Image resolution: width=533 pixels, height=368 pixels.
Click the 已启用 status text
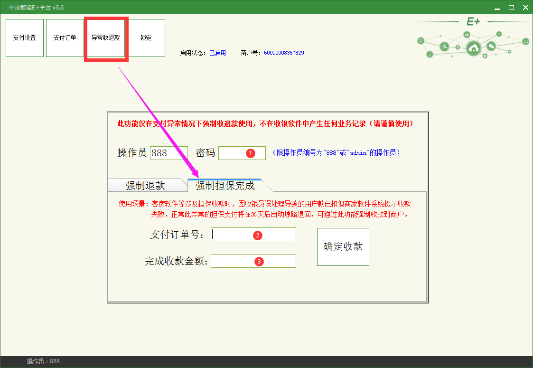click(217, 53)
